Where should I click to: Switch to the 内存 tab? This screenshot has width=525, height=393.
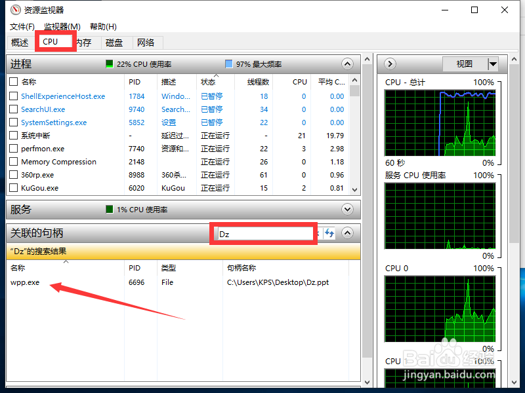click(83, 43)
